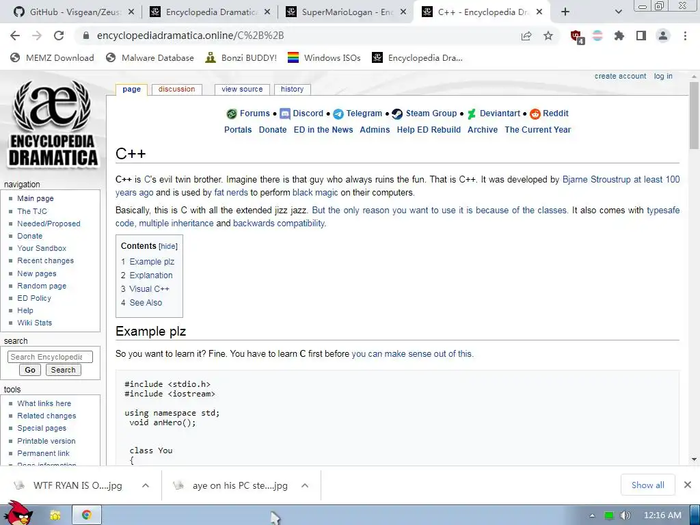
Task: Go back with the browser back arrow
Action: click(x=15, y=36)
